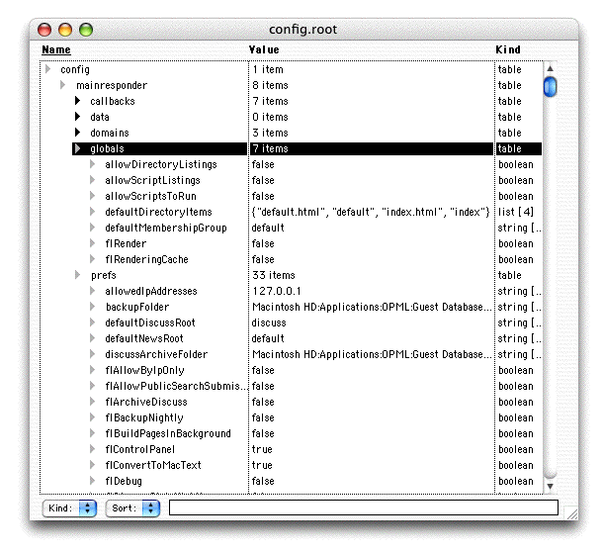Click the green zoom window button
603x553 pixels.
point(86,30)
